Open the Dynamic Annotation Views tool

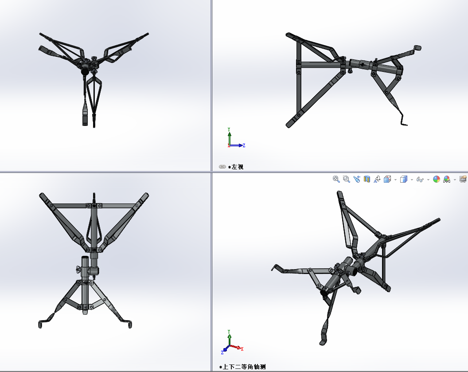tap(377, 179)
